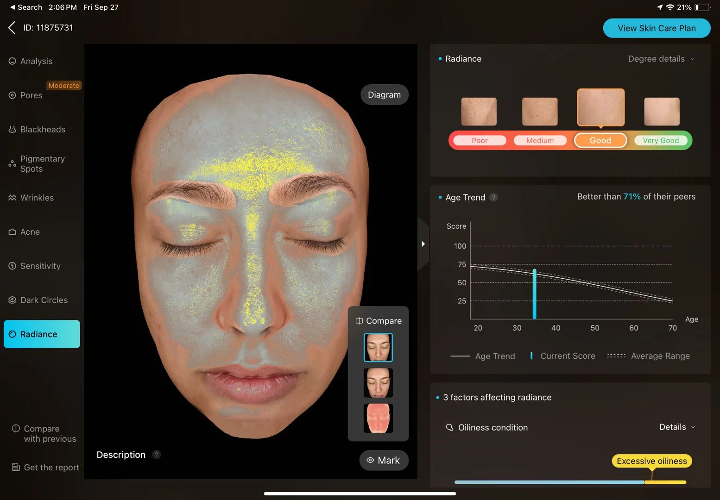This screenshot has height=500, width=720.
Task: Click the Analysis smiley icon
Action: [x=13, y=61]
